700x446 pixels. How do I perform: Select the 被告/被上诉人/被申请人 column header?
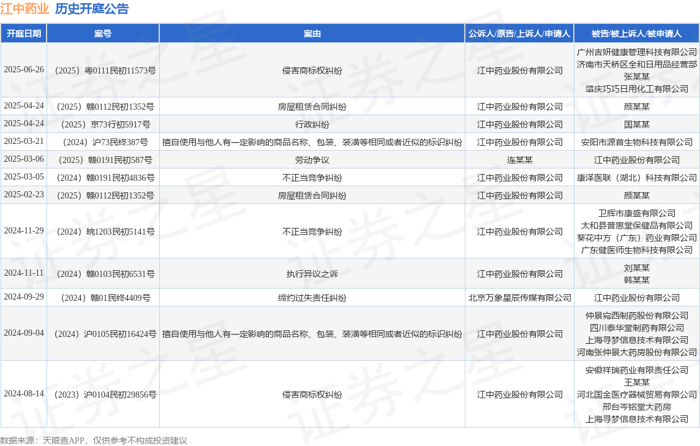[636, 34]
